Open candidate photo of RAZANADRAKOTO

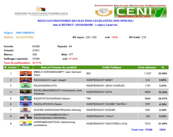point(26,86)
